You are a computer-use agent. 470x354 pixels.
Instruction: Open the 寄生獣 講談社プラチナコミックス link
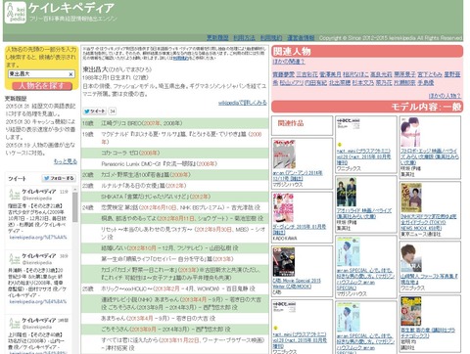click(x=428, y=332)
